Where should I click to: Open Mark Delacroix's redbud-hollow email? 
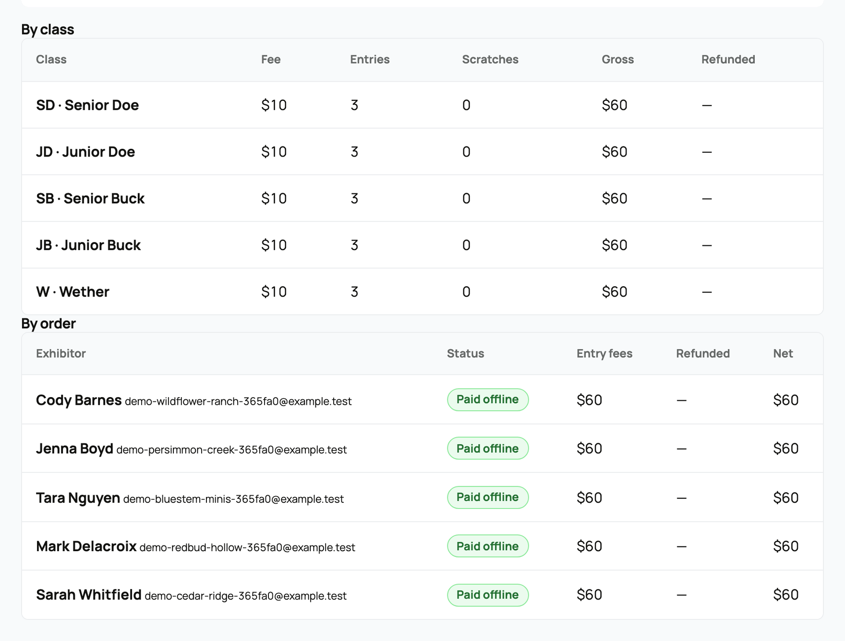point(247,547)
